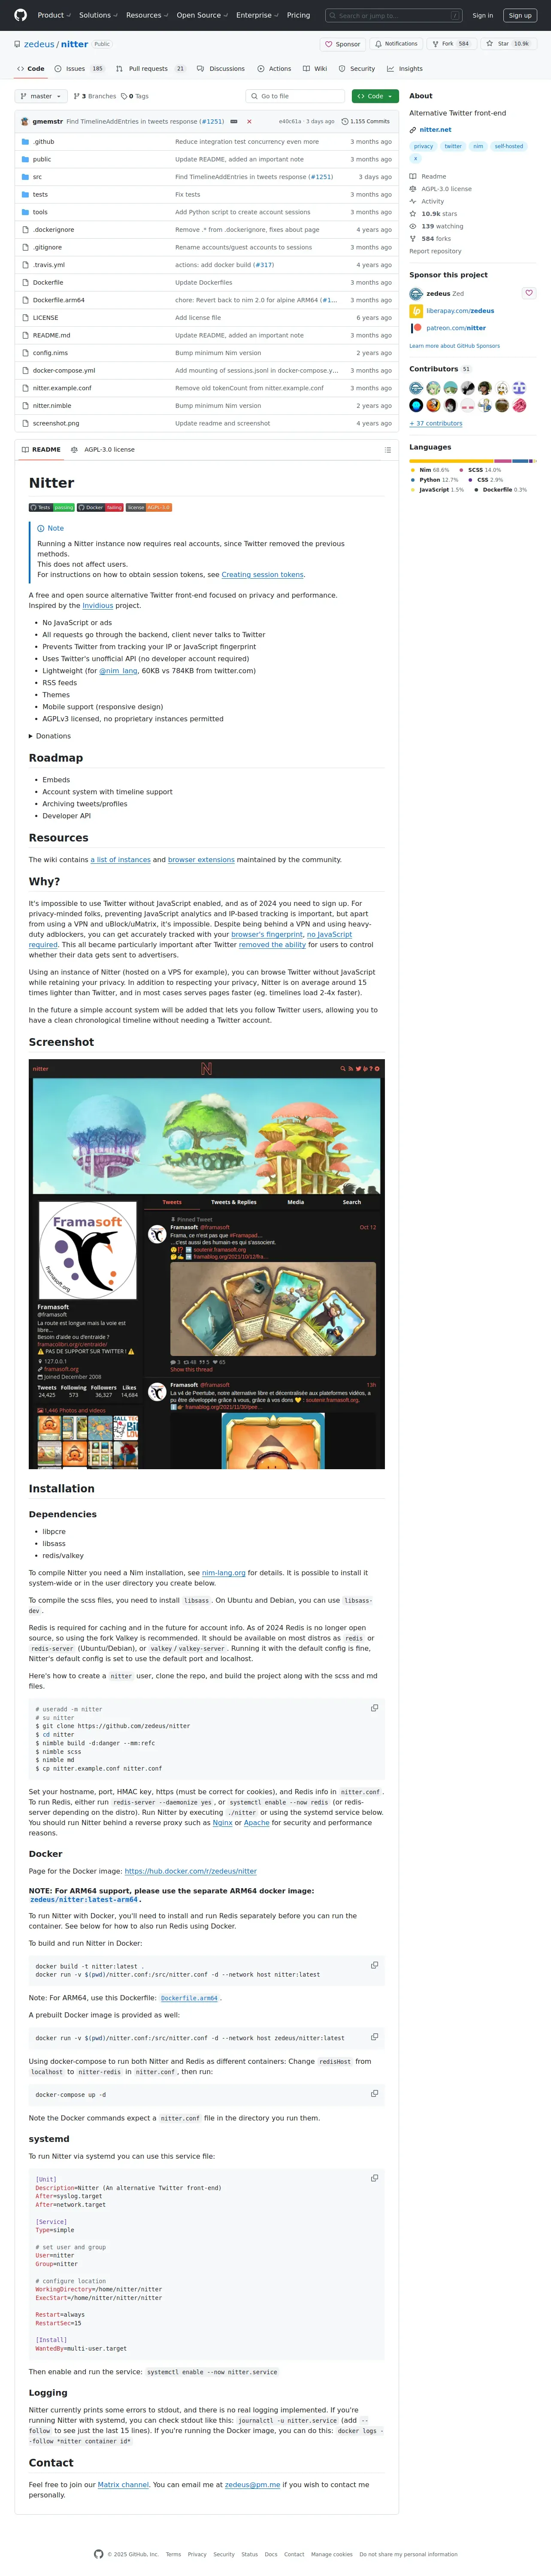Open the README outline icon

click(x=388, y=450)
